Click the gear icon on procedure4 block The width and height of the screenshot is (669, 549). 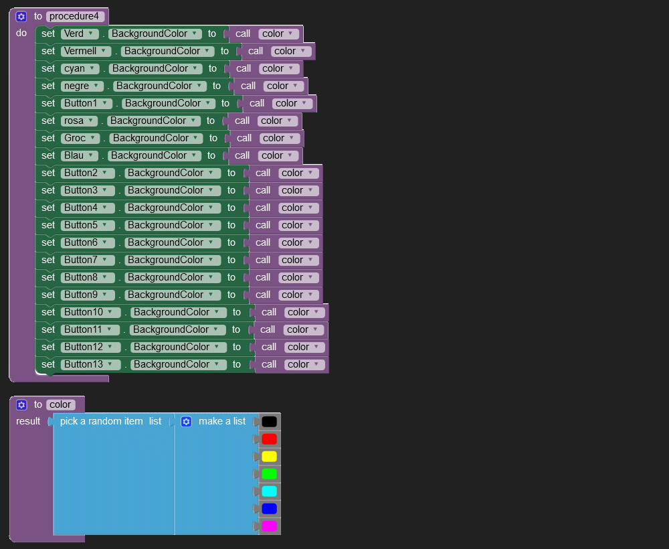[21, 17]
